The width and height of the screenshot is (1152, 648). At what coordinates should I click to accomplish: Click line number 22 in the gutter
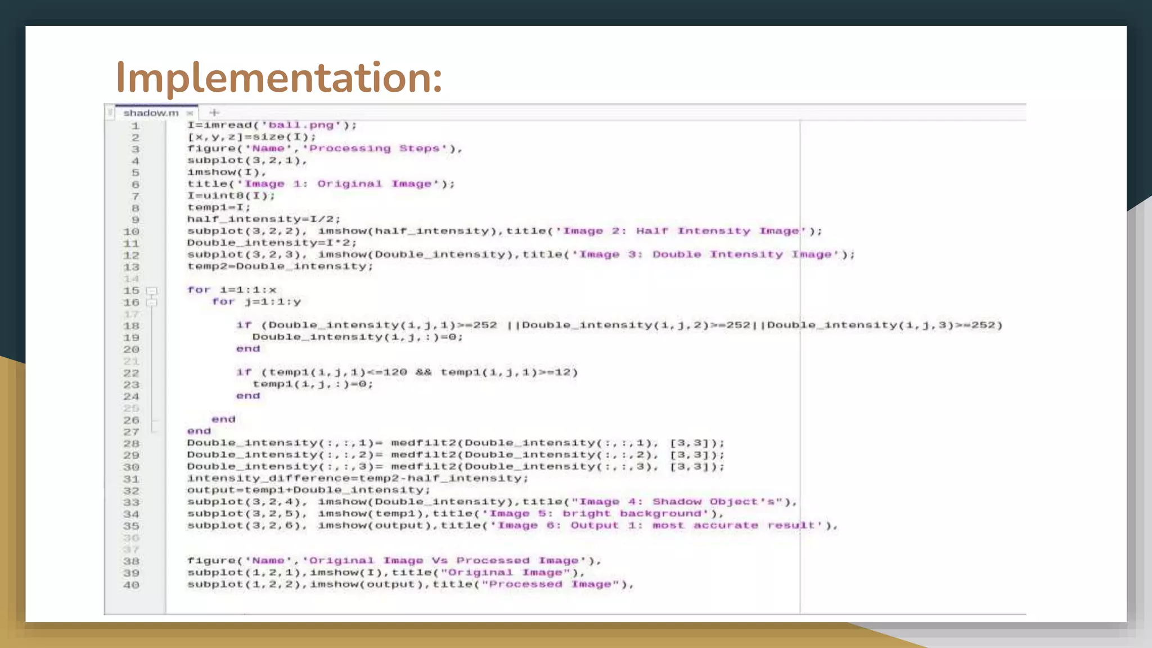point(131,373)
